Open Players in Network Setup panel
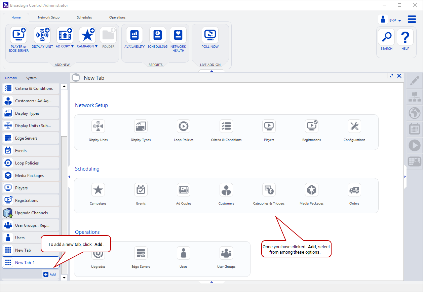 pyautogui.click(x=269, y=131)
